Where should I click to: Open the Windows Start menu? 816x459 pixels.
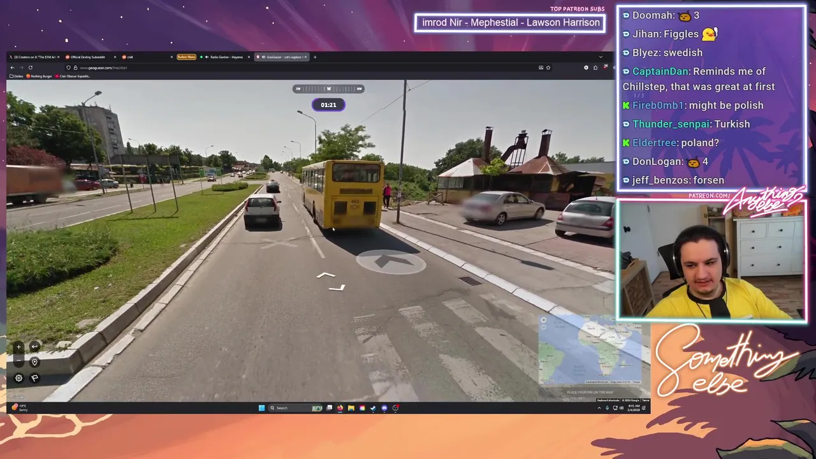click(x=261, y=408)
